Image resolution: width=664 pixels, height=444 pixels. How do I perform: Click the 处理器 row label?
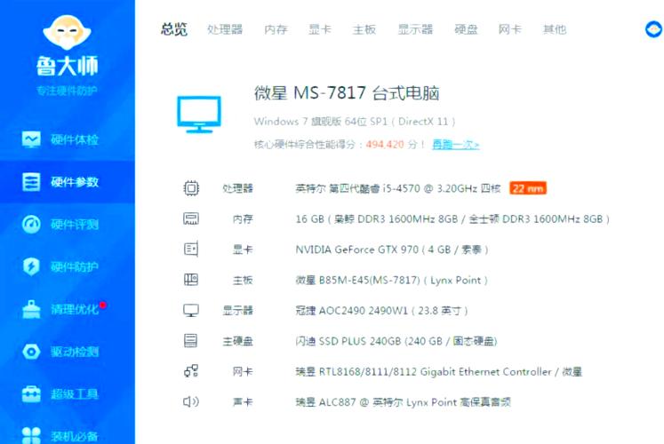tap(237, 188)
